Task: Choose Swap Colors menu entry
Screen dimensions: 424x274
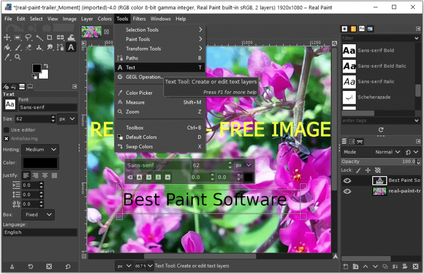Action: click(x=160, y=147)
